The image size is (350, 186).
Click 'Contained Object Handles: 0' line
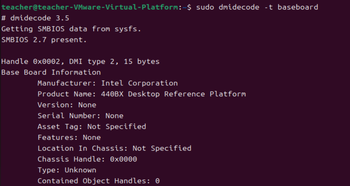(x=99, y=181)
